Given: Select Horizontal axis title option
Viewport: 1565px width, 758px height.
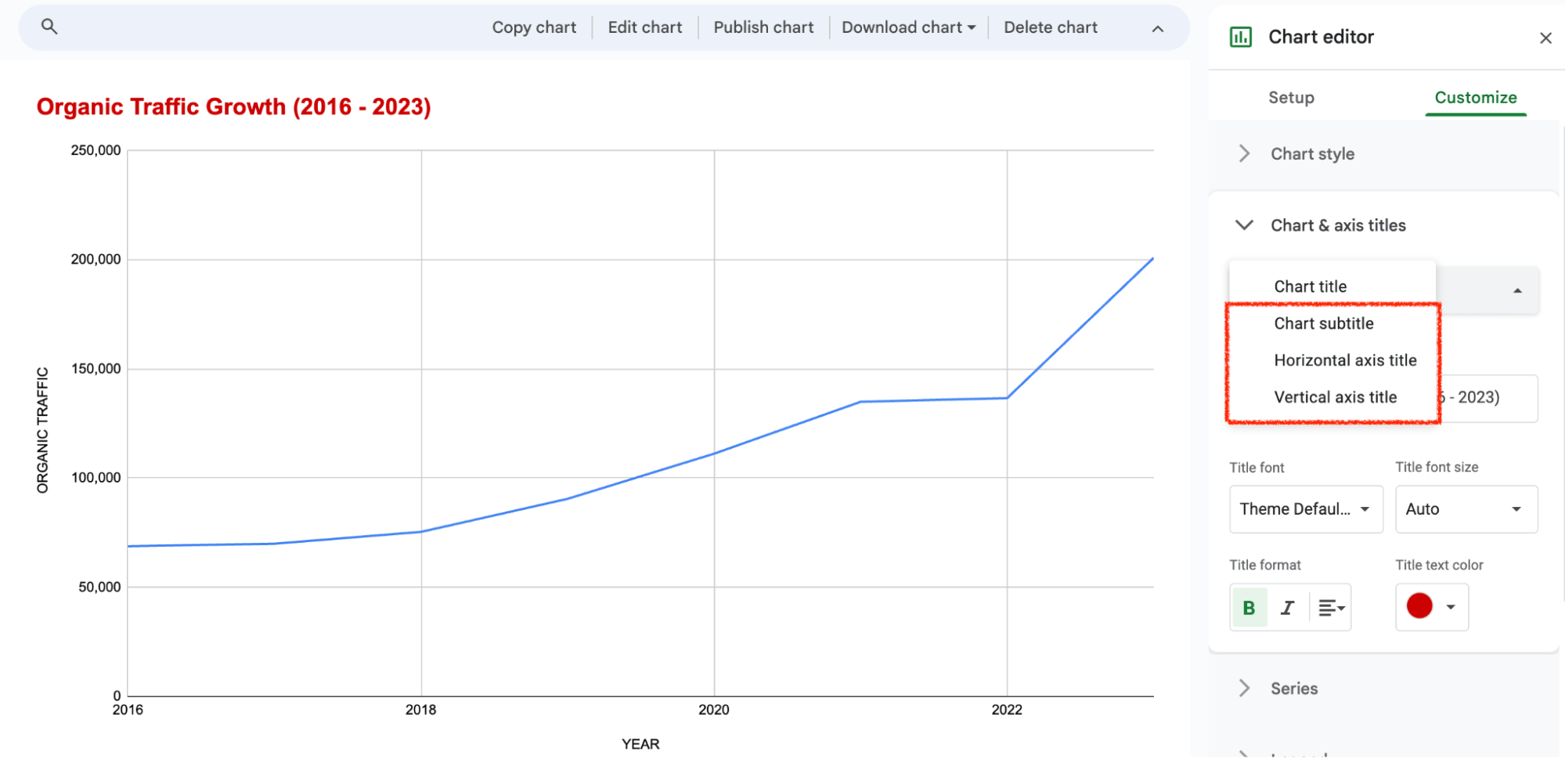Looking at the screenshot, I should click(1344, 360).
